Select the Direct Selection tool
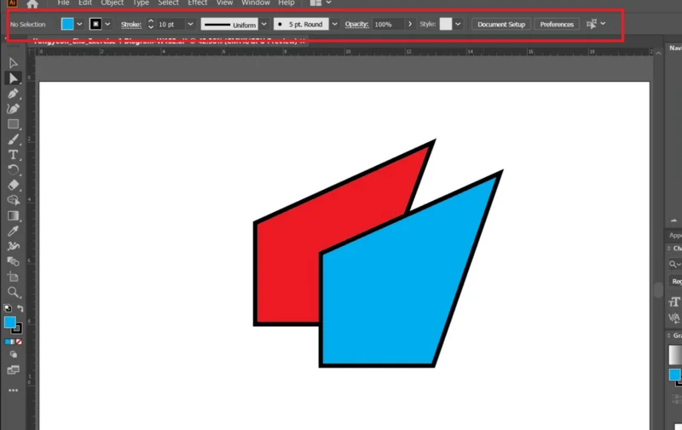682x430 pixels. pyautogui.click(x=13, y=78)
